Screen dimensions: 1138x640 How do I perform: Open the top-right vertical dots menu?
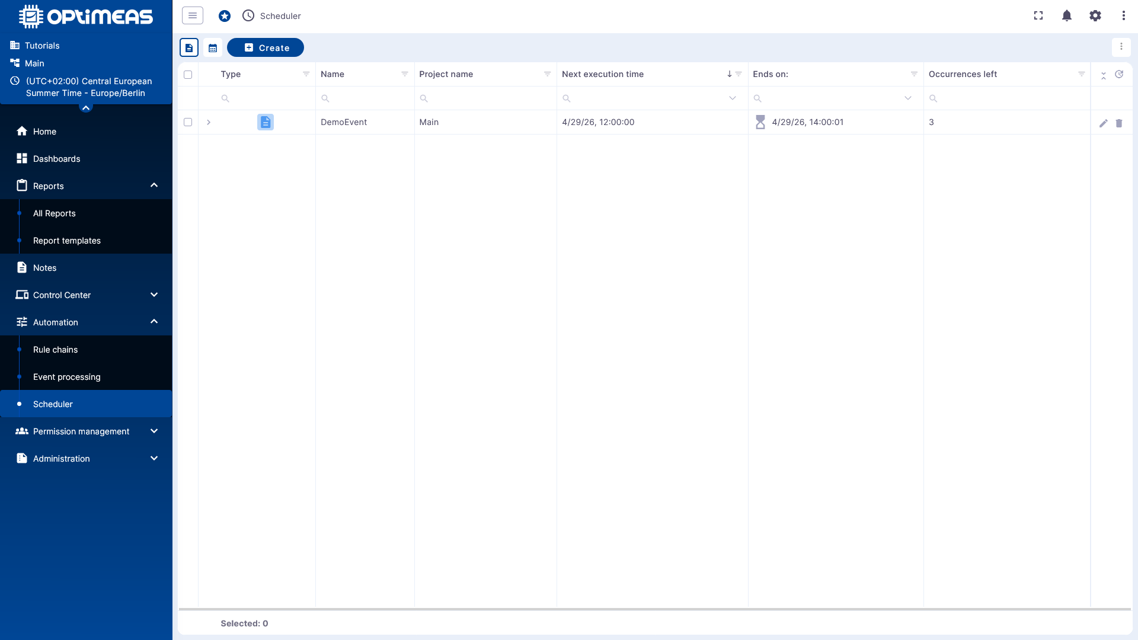pos(1124,15)
